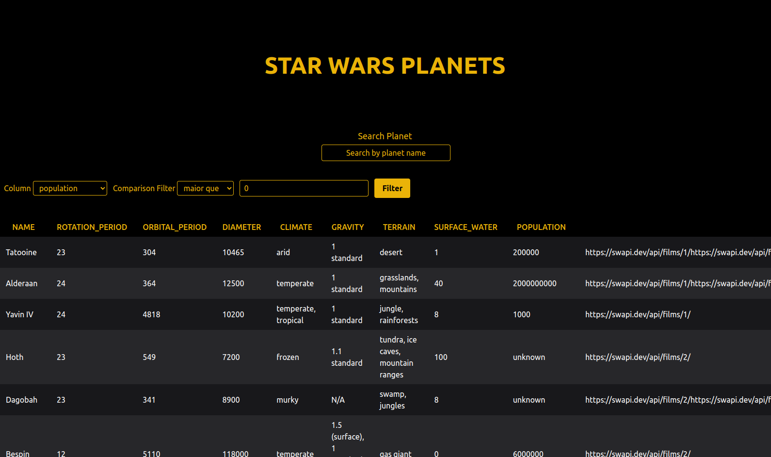Select the Dagobah planet name cell
The width and height of the screenshot is (771, 457).
[x=22, y=400]
